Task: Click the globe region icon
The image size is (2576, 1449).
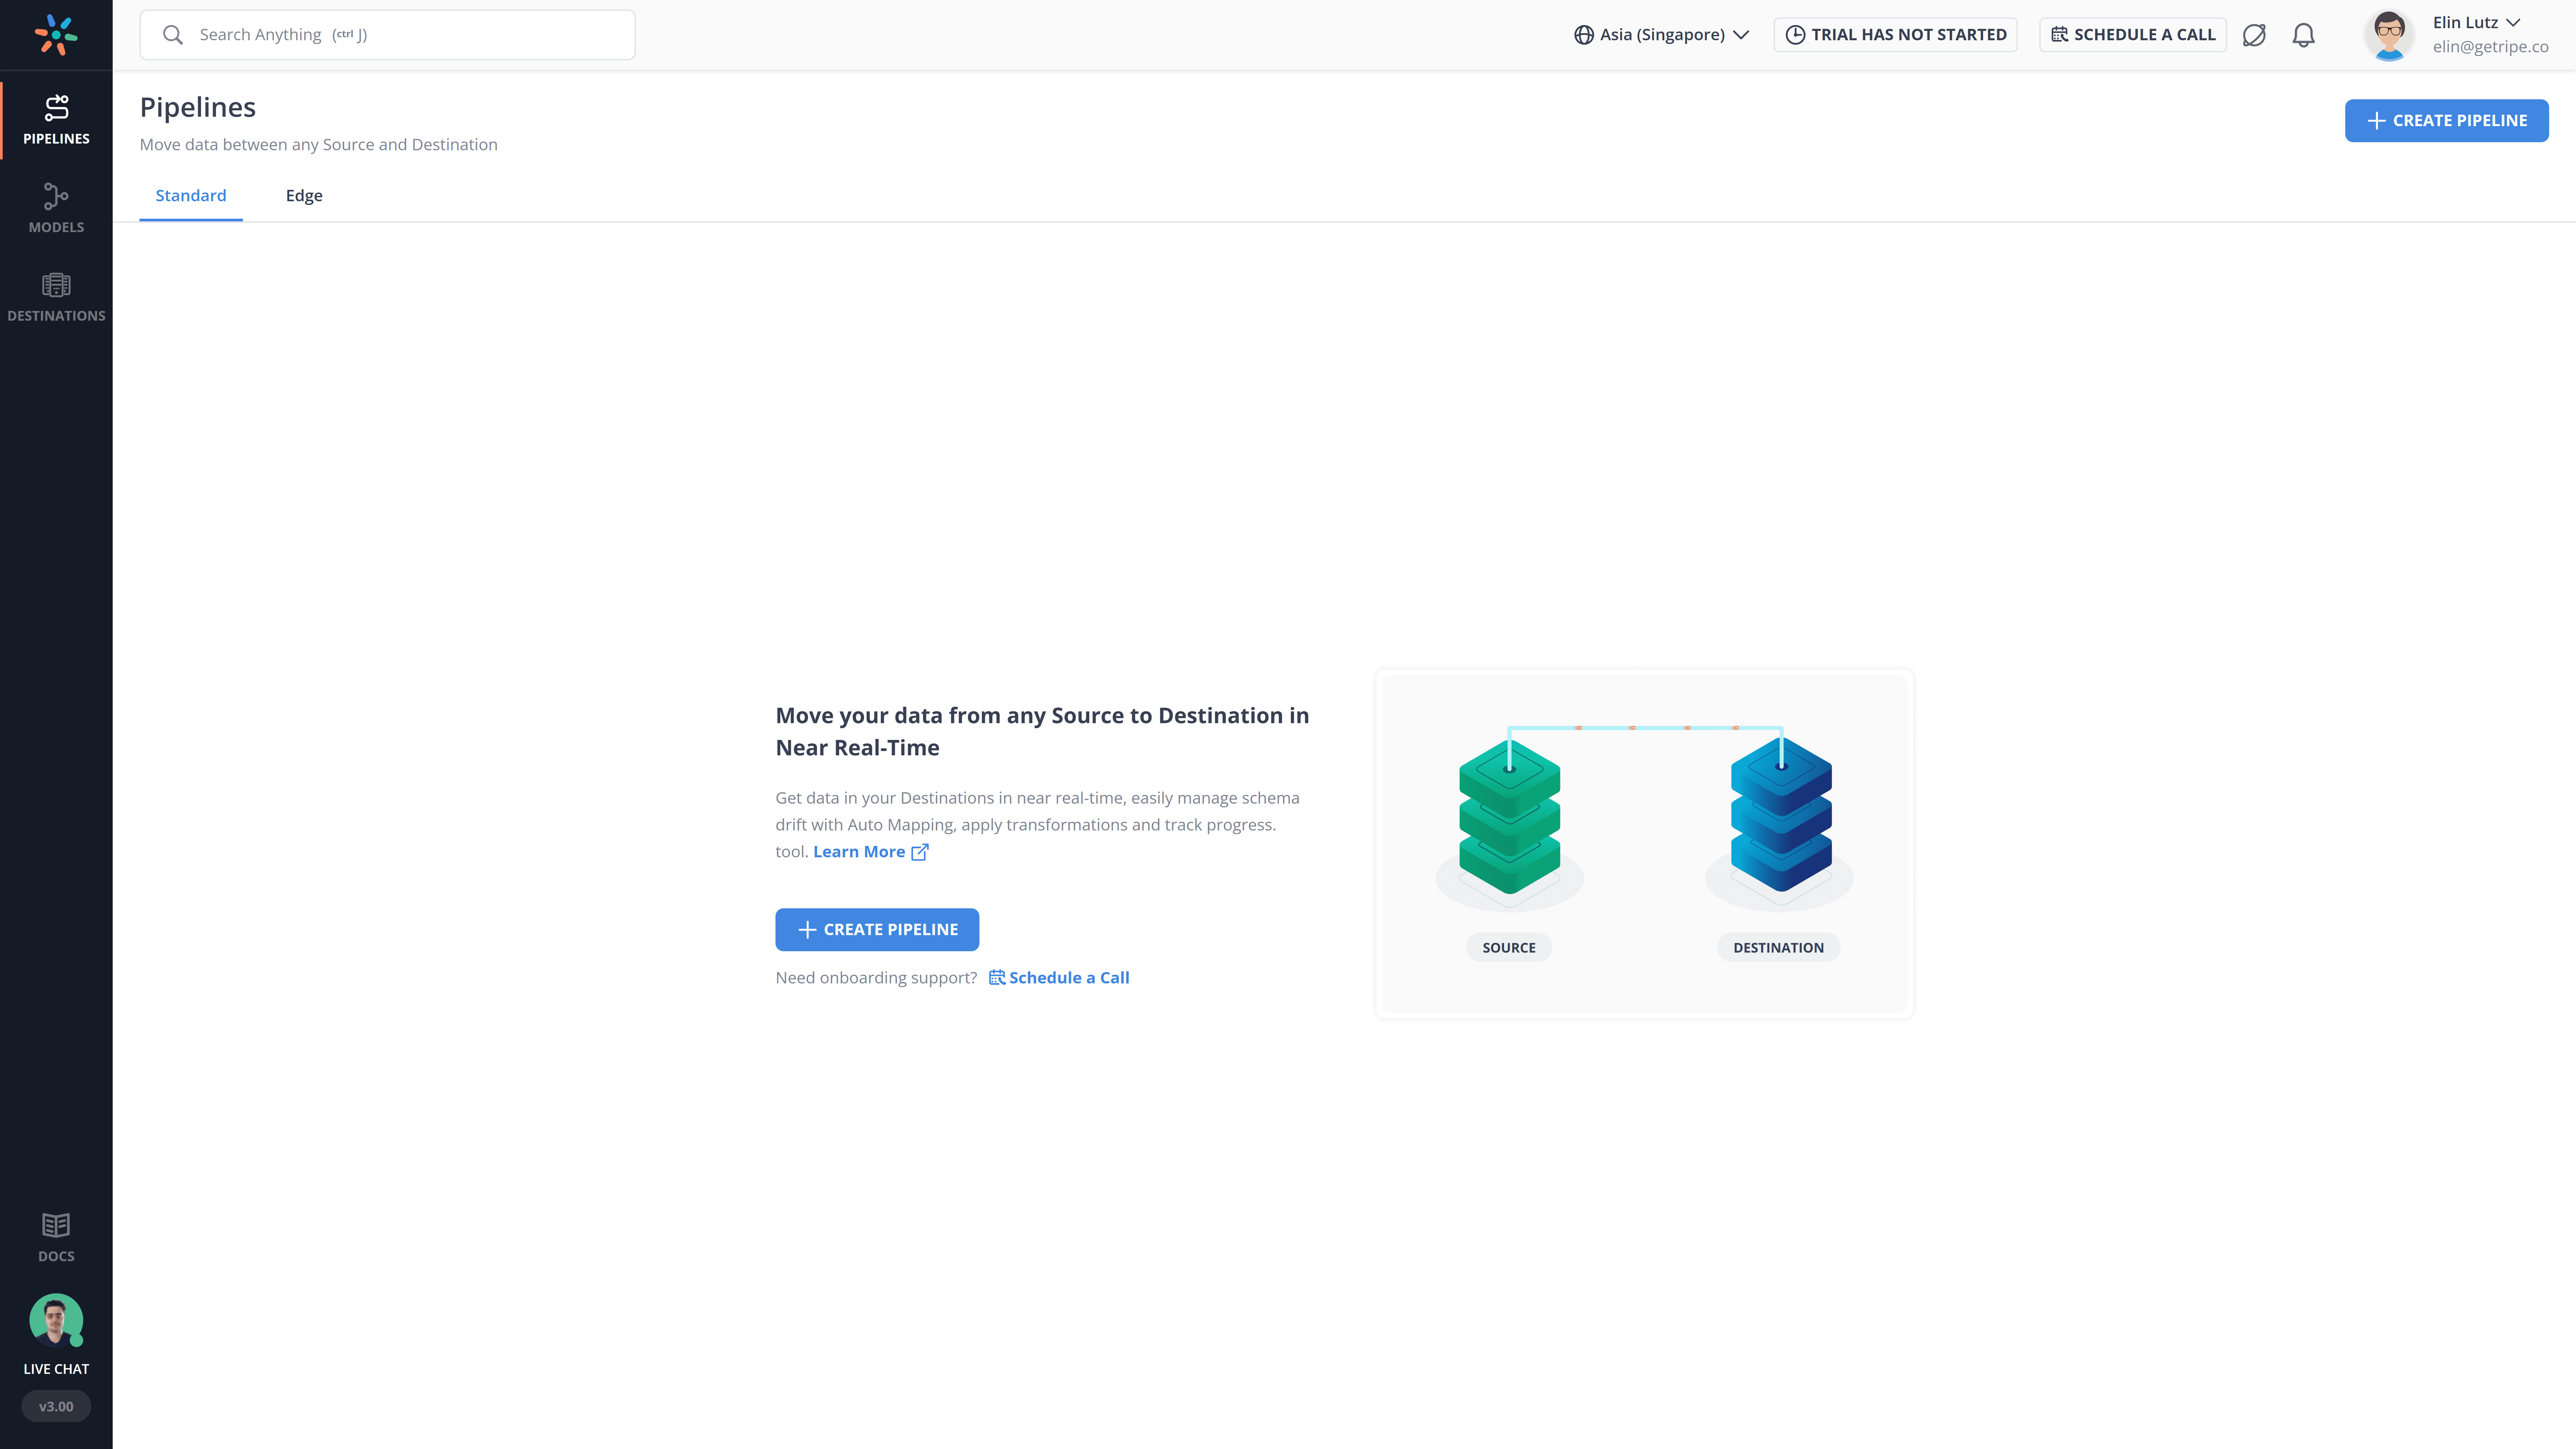Action: [x=1584, y=35]
